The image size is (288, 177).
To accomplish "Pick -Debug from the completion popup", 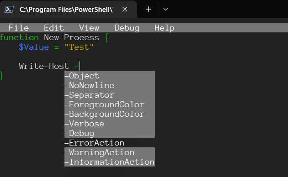I will pyautogui.click(x=110, y=133).
